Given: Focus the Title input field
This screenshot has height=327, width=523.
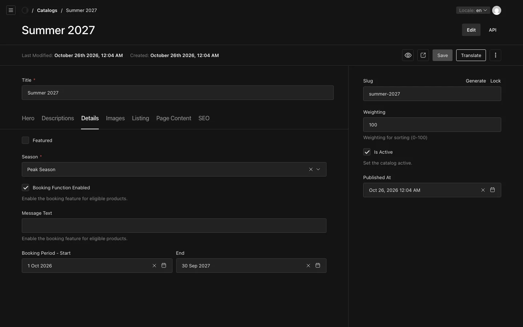Looking at the screenshot, I should (178, 93).
